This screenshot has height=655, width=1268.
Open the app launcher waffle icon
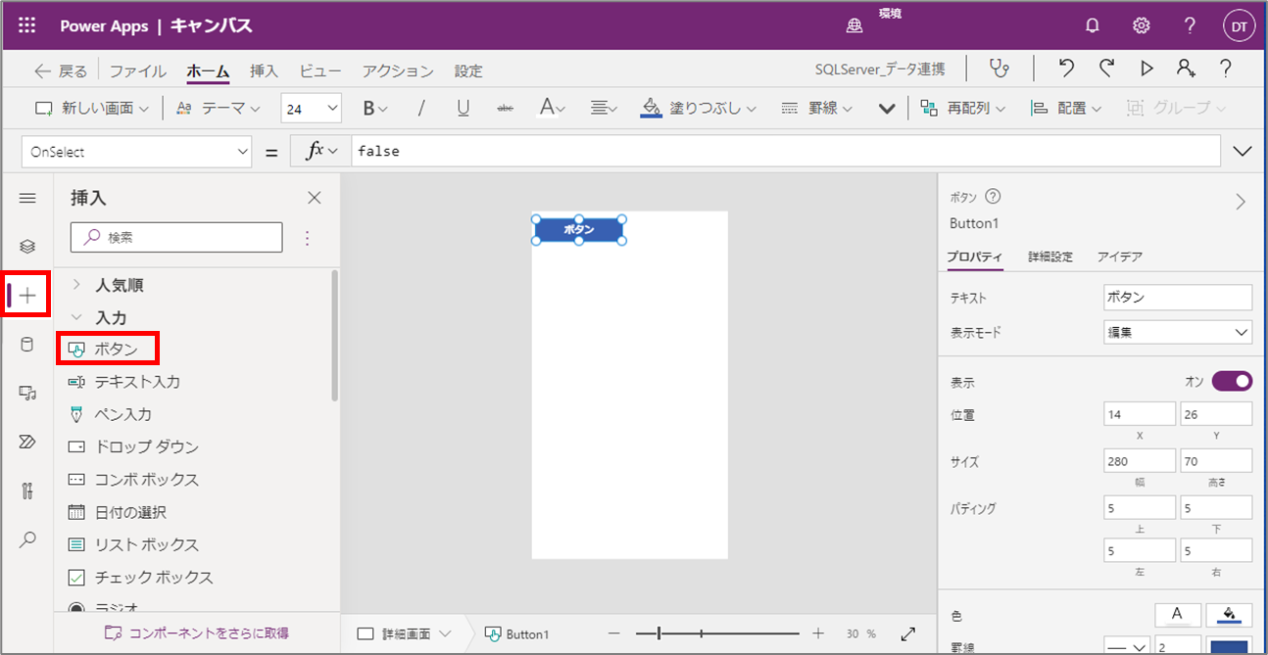tap(27, 25)
